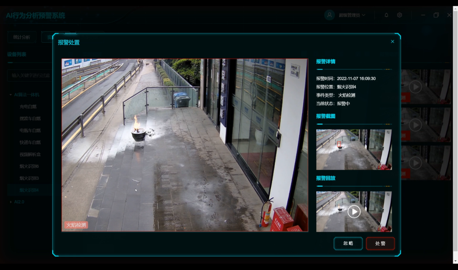Click the 事件类型 value 火焰检测

pyautogui.click(x=346, y=95)
